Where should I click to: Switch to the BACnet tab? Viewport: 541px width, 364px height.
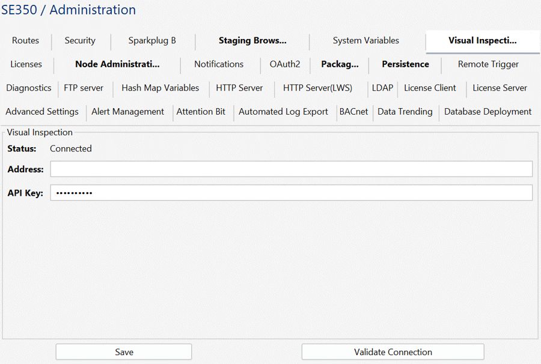353,112
